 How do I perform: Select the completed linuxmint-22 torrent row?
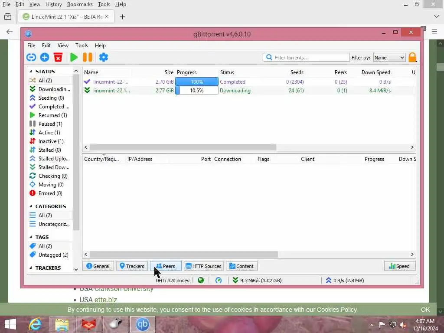coord(248,82)
